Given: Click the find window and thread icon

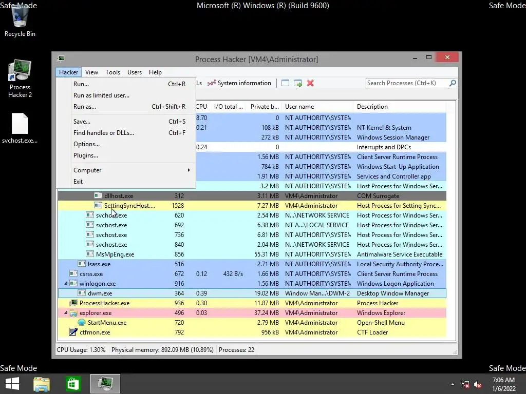Looking at the screenshot, I should click(297, 83).
